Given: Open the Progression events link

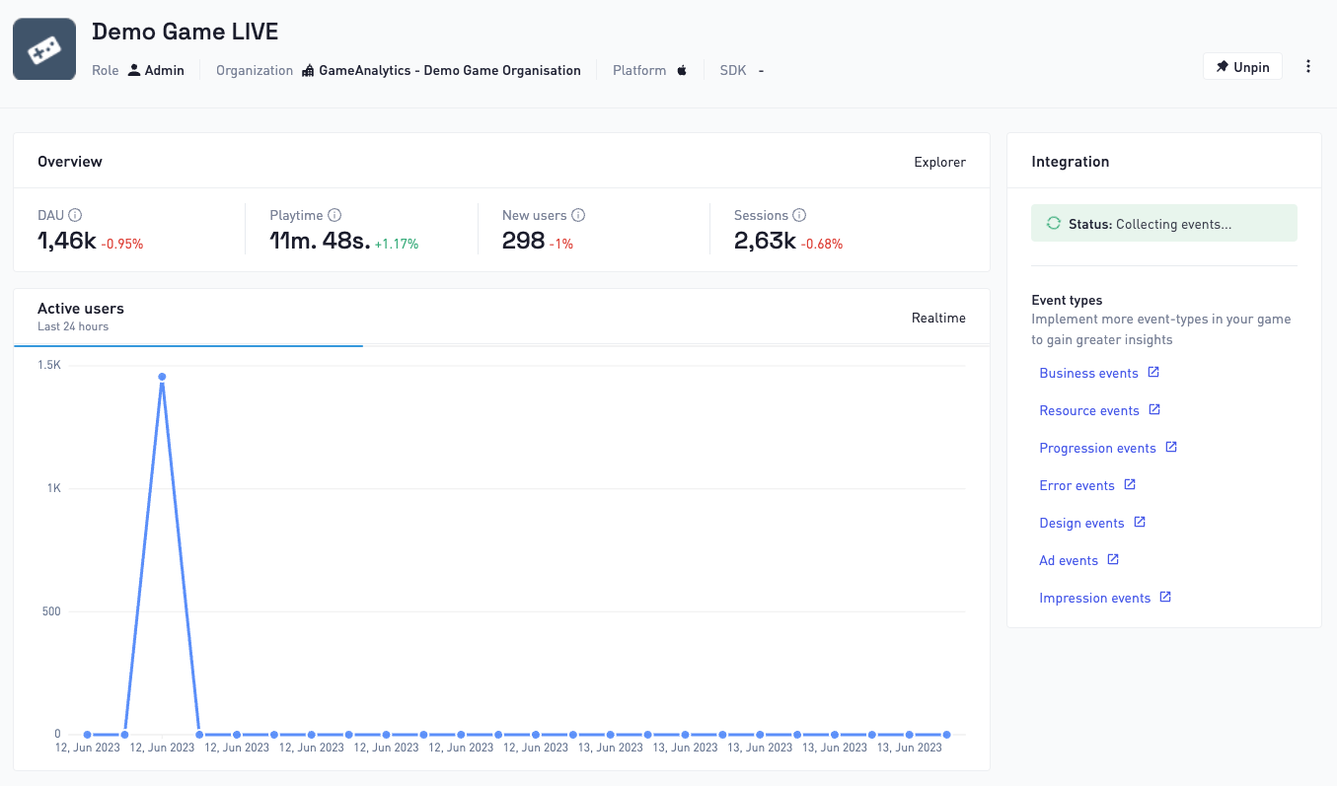Looking at the screenshot, I should coord(1097,448).
